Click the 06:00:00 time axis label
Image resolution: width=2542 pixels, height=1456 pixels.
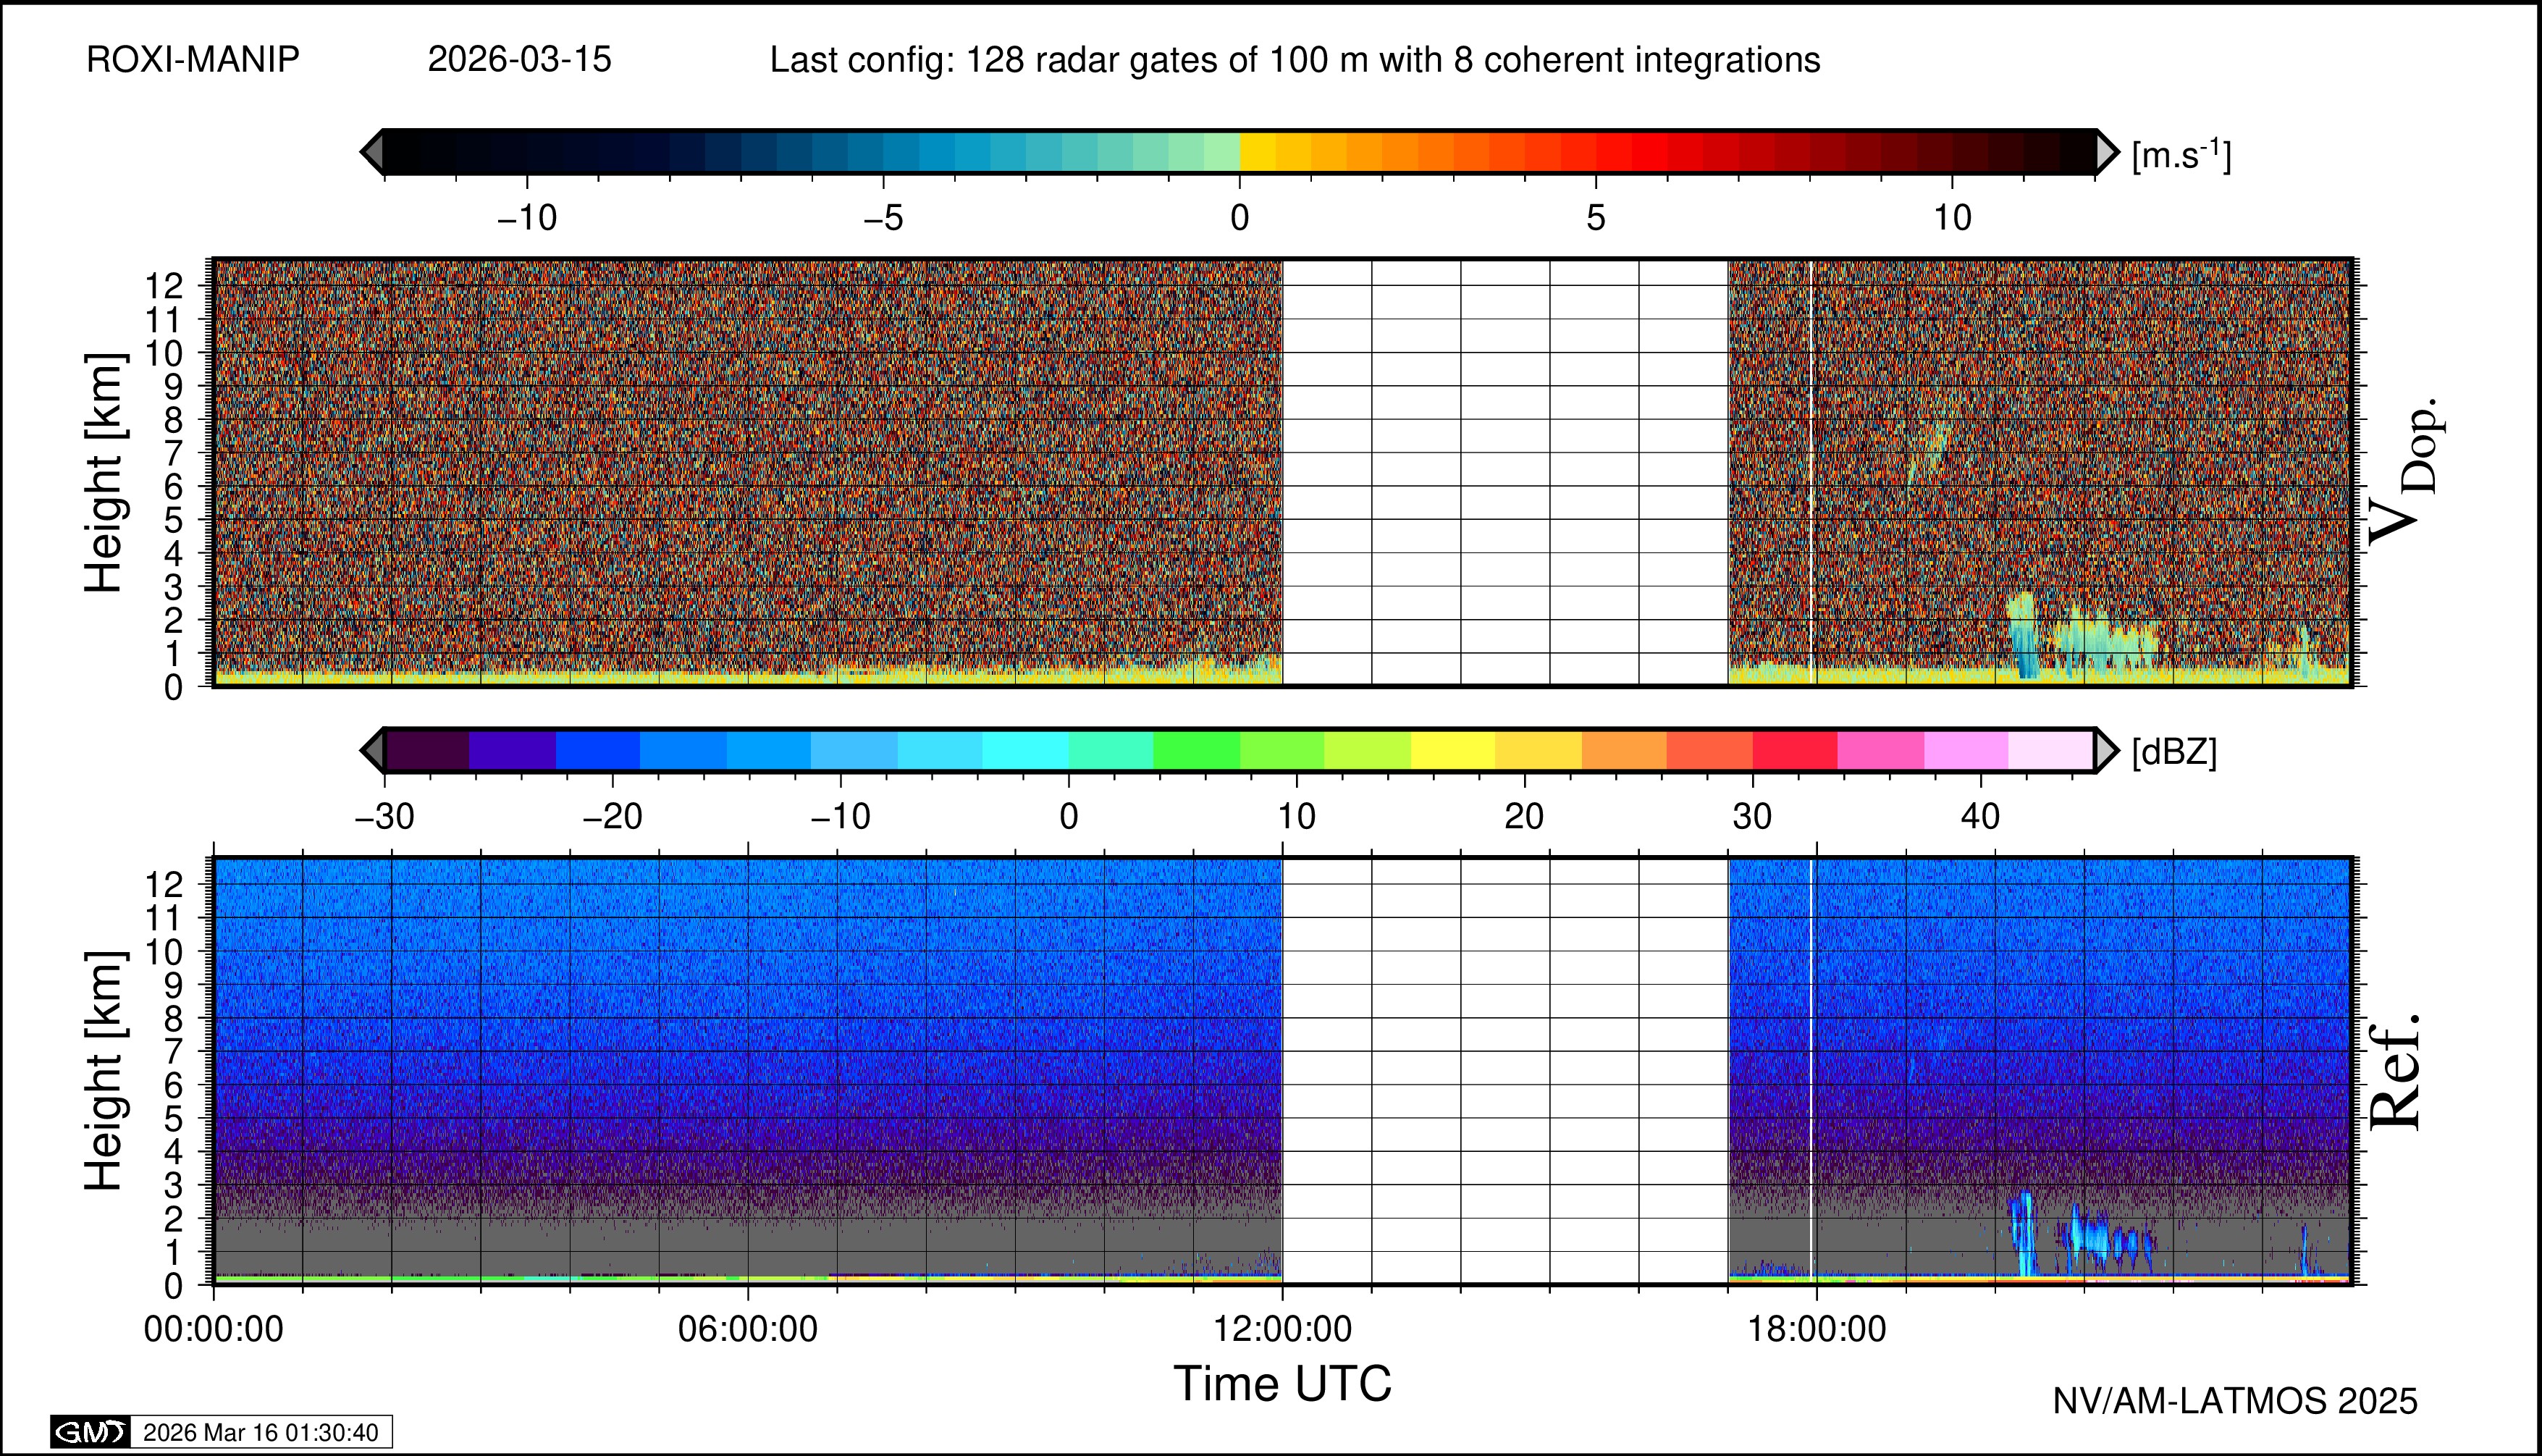(x=748, y=1329)
